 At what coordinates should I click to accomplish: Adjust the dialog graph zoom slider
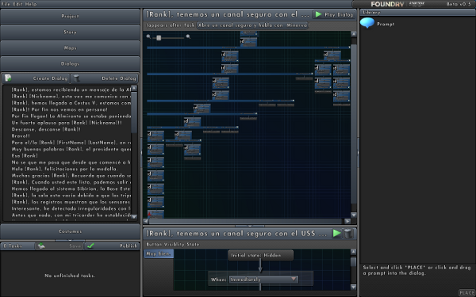pyautogui.click(x=159, y=38)
